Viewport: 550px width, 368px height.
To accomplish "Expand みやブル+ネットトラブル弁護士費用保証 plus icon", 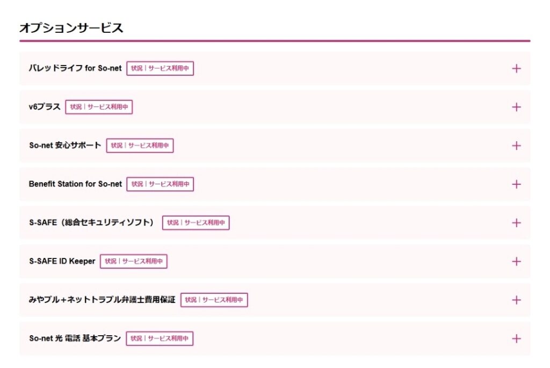I will coord(516,300).
